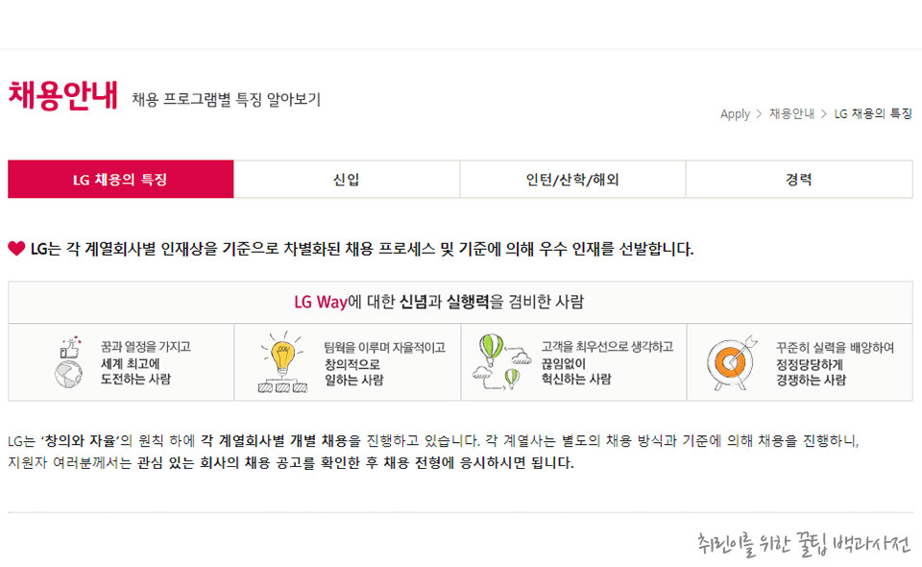Open the Apply breadcrumb link

coord(734,114)
